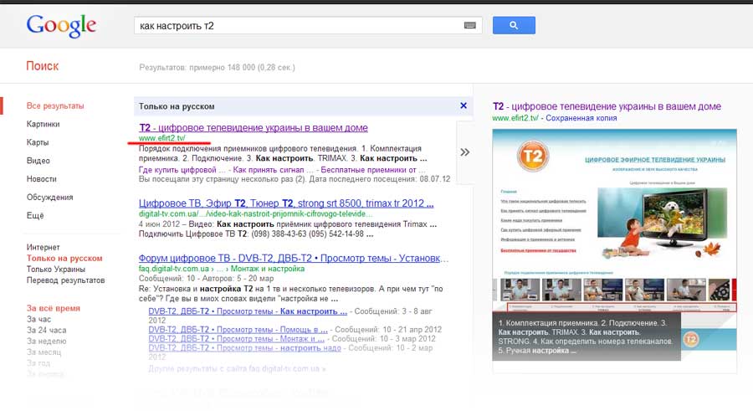Click the digital-tv.com.ua green URL of second result
The image size is (753, 411).
[x=255, y=214]
